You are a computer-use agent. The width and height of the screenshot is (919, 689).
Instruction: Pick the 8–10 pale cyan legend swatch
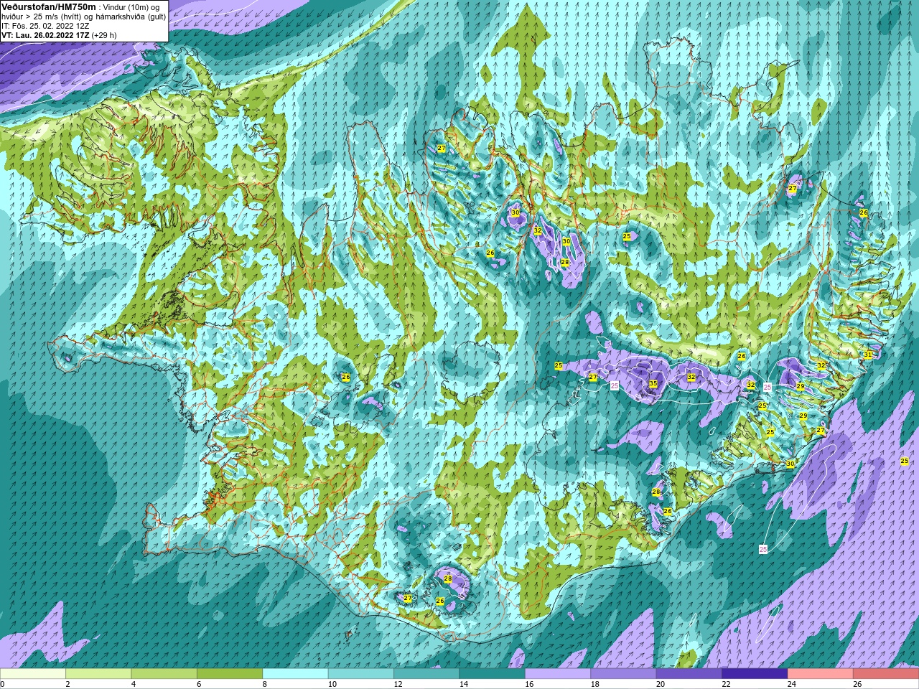295,674
